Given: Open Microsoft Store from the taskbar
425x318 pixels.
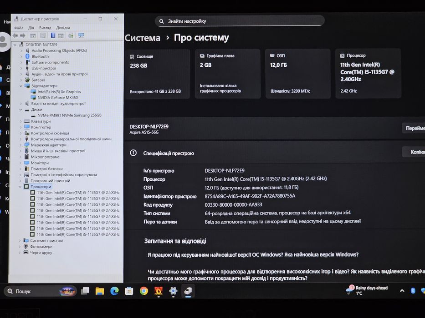Looking at the screenshot, I should click(x=129, y=291).
